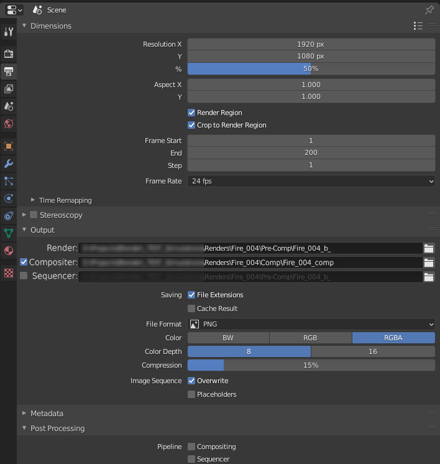Click the Aspect Y 1.000 field
Viewport: 440px width, 464px height.
[311, 97]
